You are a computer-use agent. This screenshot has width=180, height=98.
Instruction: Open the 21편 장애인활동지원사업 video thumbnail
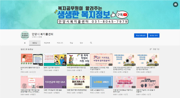pyautogui.click(x=32, y=60)
